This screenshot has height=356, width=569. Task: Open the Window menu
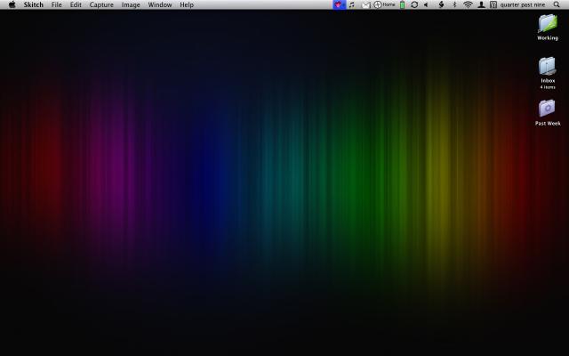click(x=160, y=4)
